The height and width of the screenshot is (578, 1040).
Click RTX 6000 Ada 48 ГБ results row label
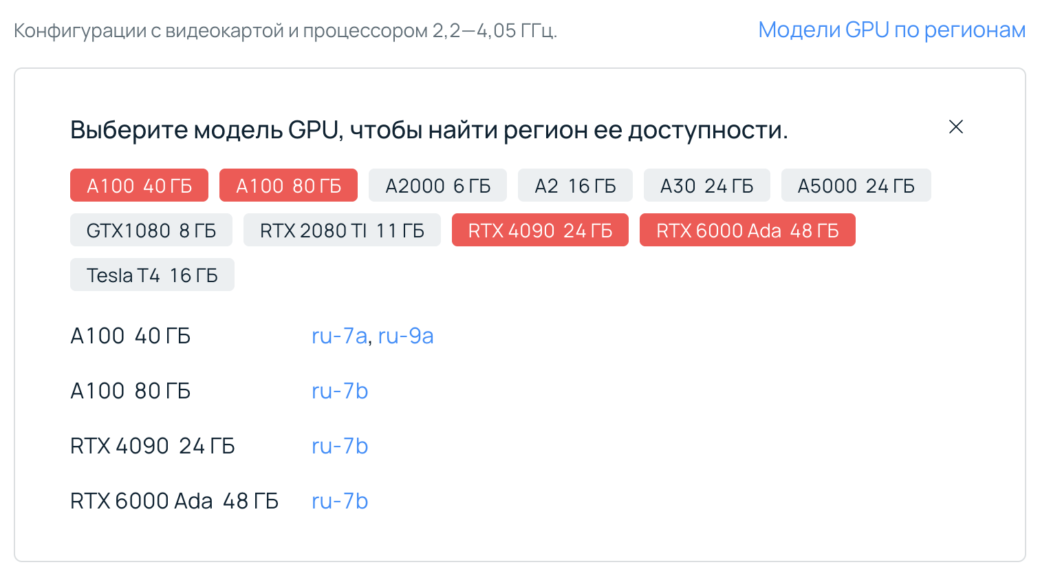(174, 501)
